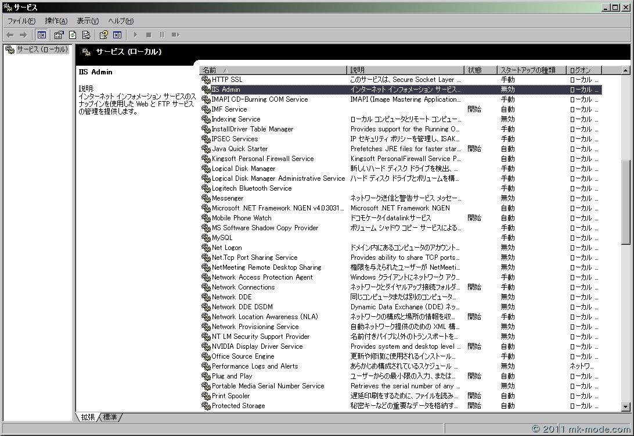
Task: Toggle the console tree show/hide icon
Action: pyautogui.click(x=42, y=35)
